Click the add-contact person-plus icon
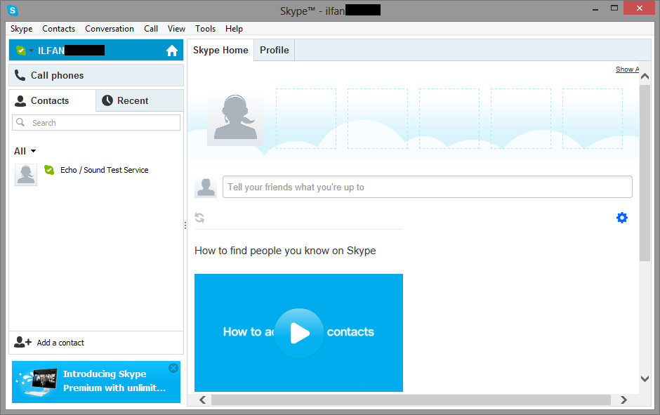The image size is (660, 415). (21, 342)
